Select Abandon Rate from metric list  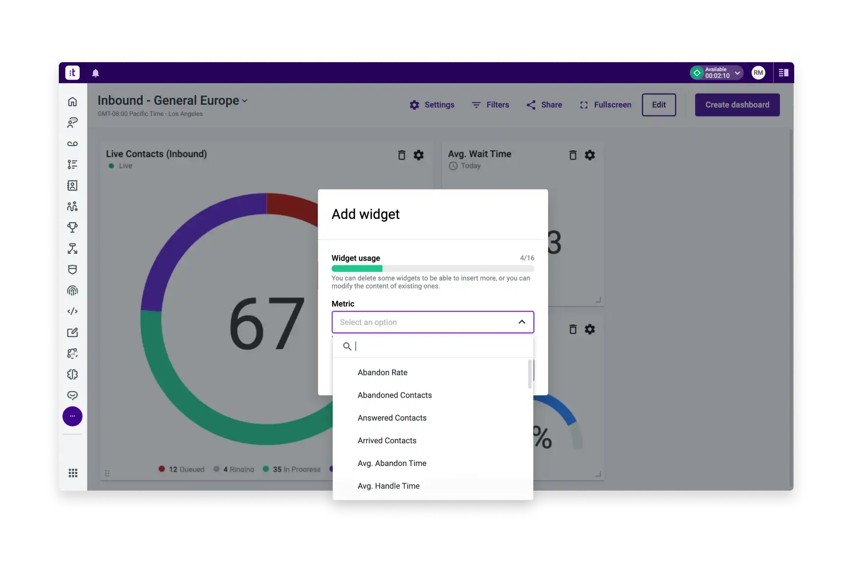tap(382, 373)
